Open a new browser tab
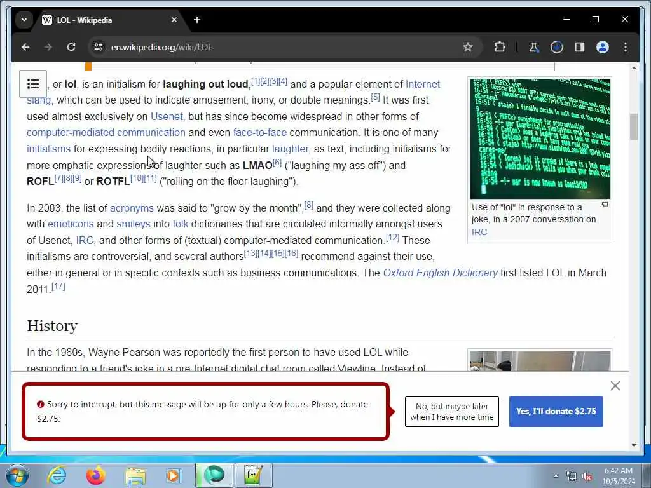 coord(197,20)
